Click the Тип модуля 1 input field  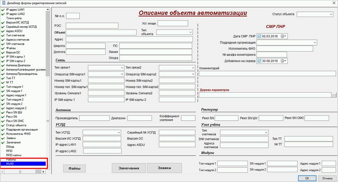click(233, 164)
